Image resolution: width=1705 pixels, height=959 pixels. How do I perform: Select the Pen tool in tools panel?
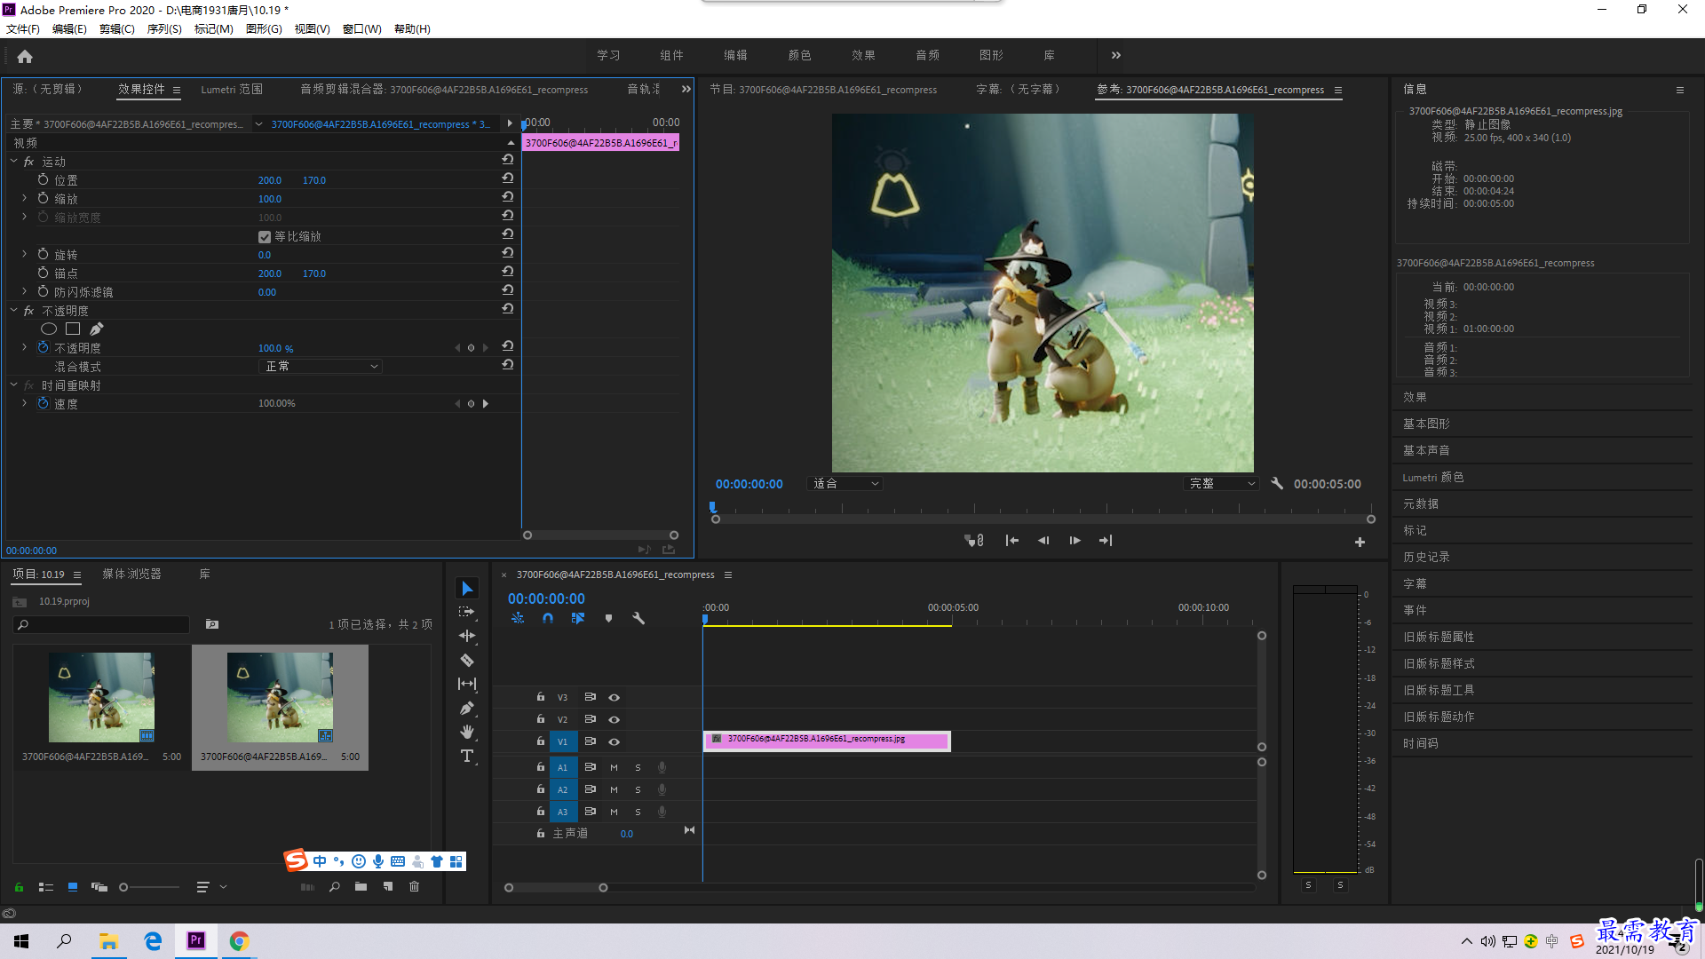(x=467, y=708)
